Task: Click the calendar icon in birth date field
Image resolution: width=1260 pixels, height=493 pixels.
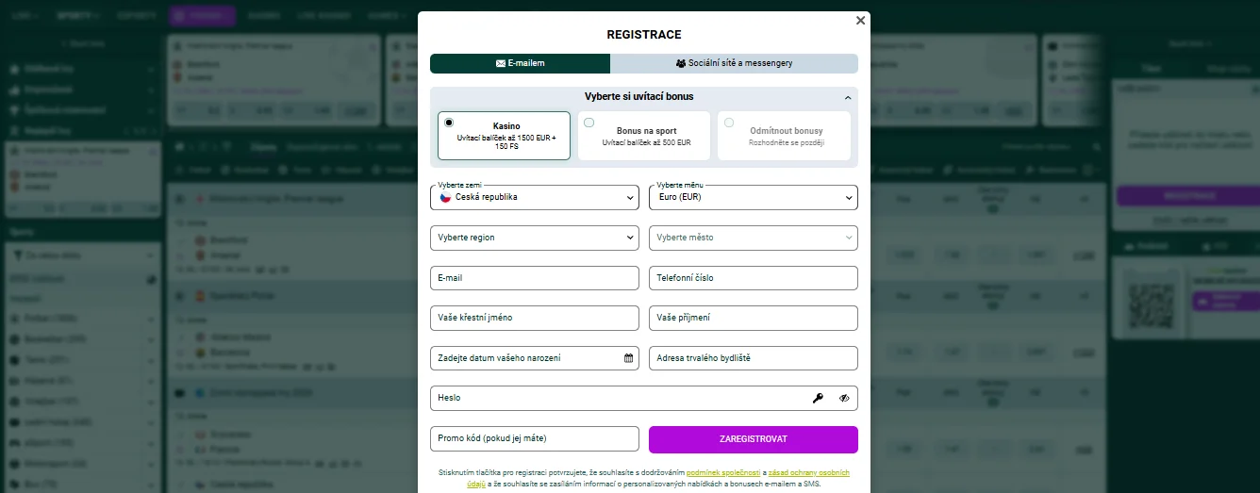Action: tap(628, 358)
